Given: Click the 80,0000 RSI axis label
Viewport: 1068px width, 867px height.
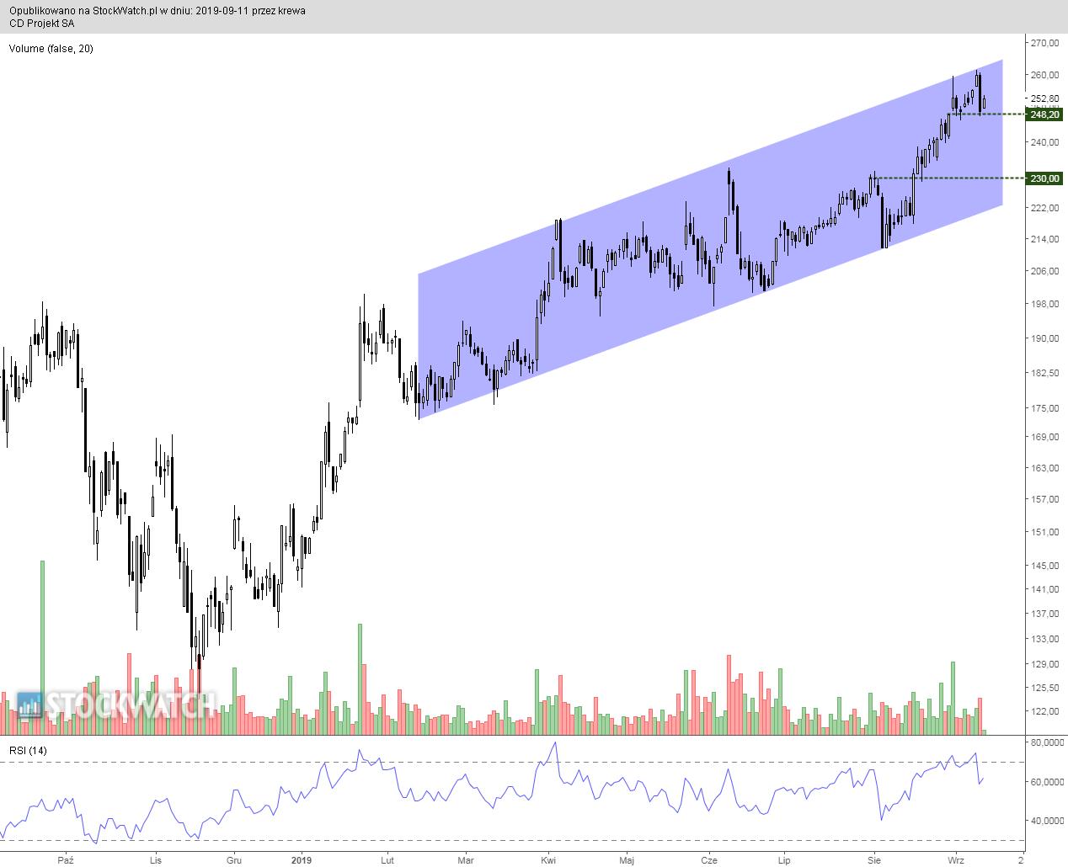Looking at the screenshot, I should point(1046,742).
